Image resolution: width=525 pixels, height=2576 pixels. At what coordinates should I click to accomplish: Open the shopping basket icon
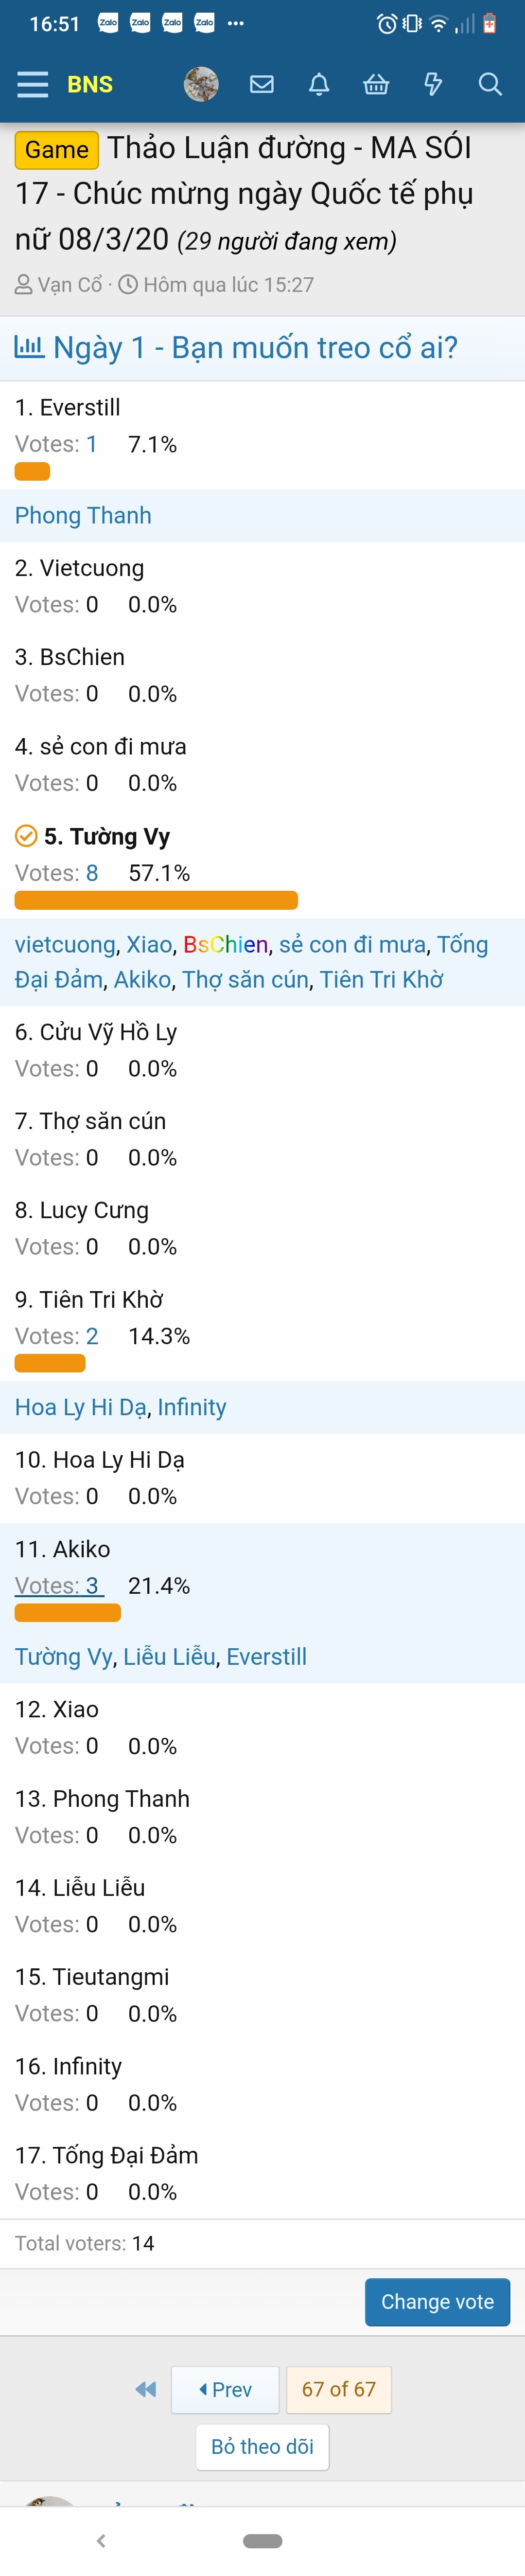point(376,84)
